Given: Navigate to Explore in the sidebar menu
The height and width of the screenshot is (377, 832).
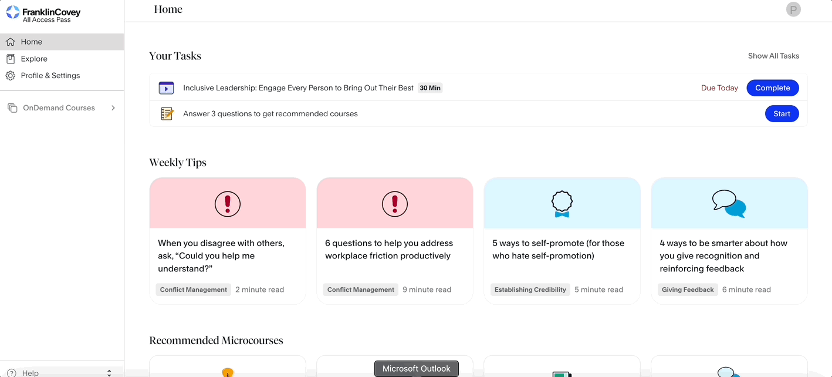Looking at the screenshot, I should click(x=35, y=59).
